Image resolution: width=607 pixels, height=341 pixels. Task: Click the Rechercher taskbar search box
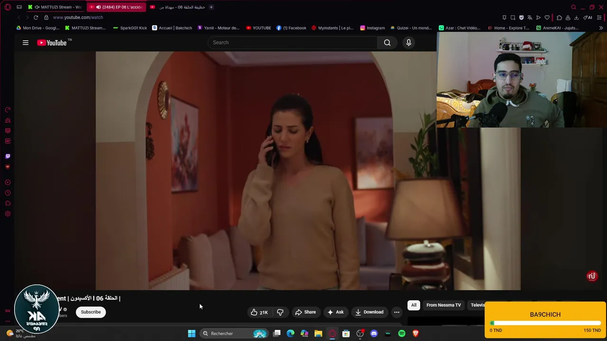(x=234, y=333)
